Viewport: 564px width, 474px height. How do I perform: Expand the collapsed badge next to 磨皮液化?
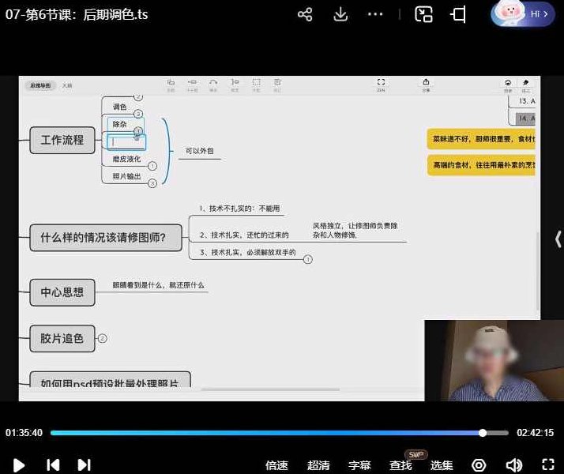click(x=152, y=166)
